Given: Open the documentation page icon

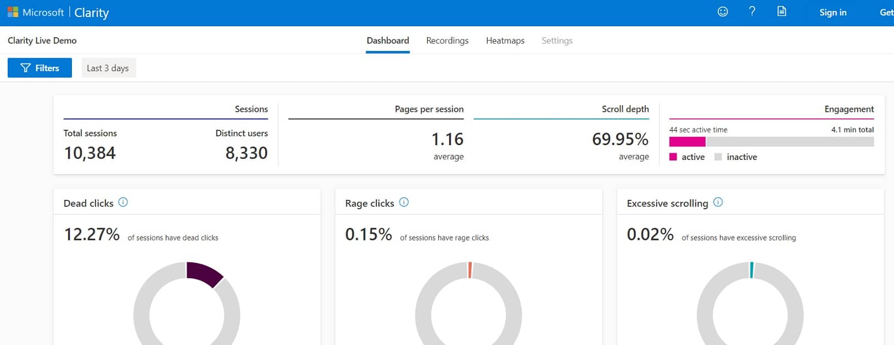Looking at the screenshot, I should [781, 12].
